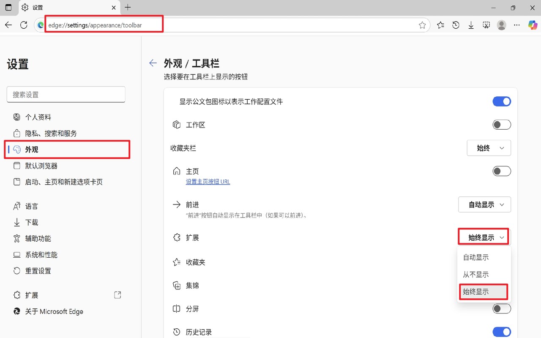This screenshot has width=541, height=338.
Task: Click the page refresh icon
Action: click(24, 25)
